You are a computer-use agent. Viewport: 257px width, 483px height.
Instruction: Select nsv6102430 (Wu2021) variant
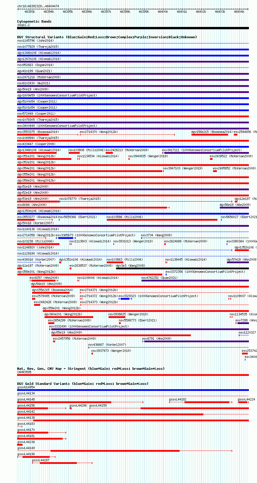(33, 83)
